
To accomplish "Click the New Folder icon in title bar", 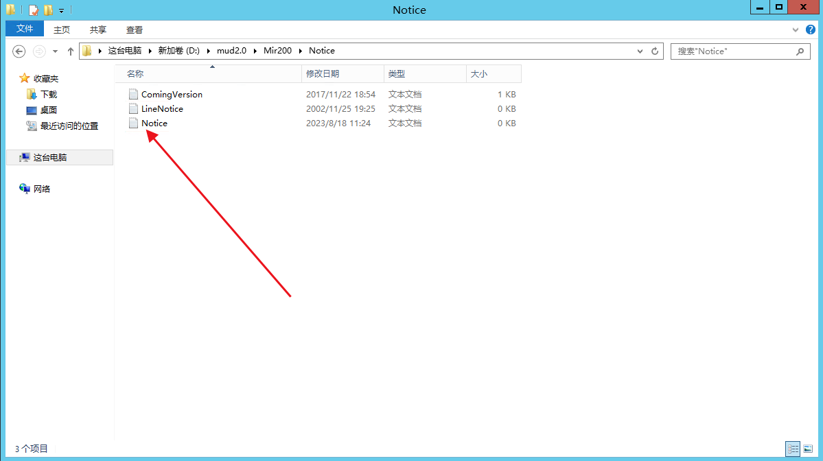I will 48,10.
